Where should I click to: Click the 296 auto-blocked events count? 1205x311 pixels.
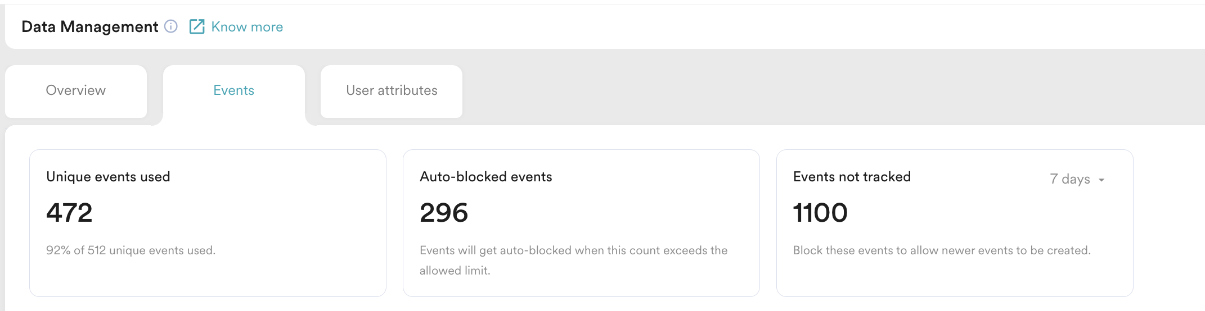(x=444, y=213)
